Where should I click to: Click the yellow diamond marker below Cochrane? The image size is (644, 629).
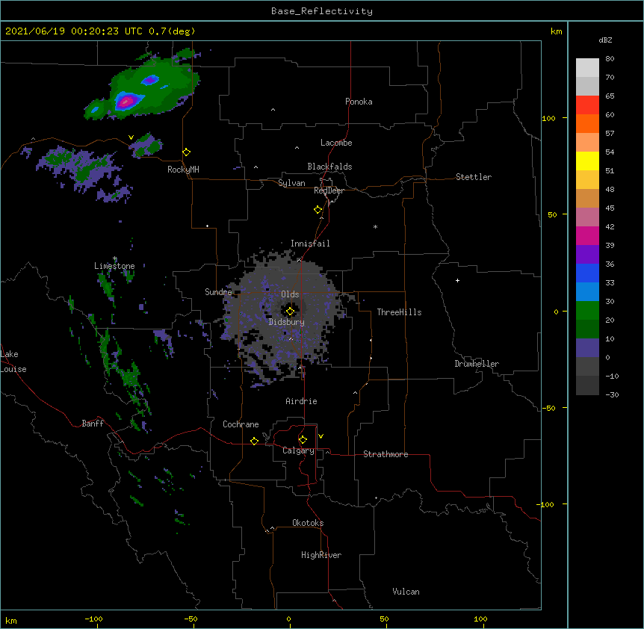point(254,441)
